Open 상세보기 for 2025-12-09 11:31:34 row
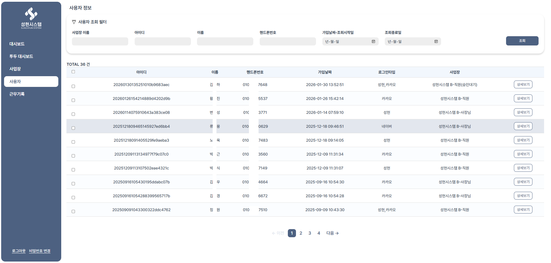Viewport: 551px width, 263px height. click(x=523, y=154)
